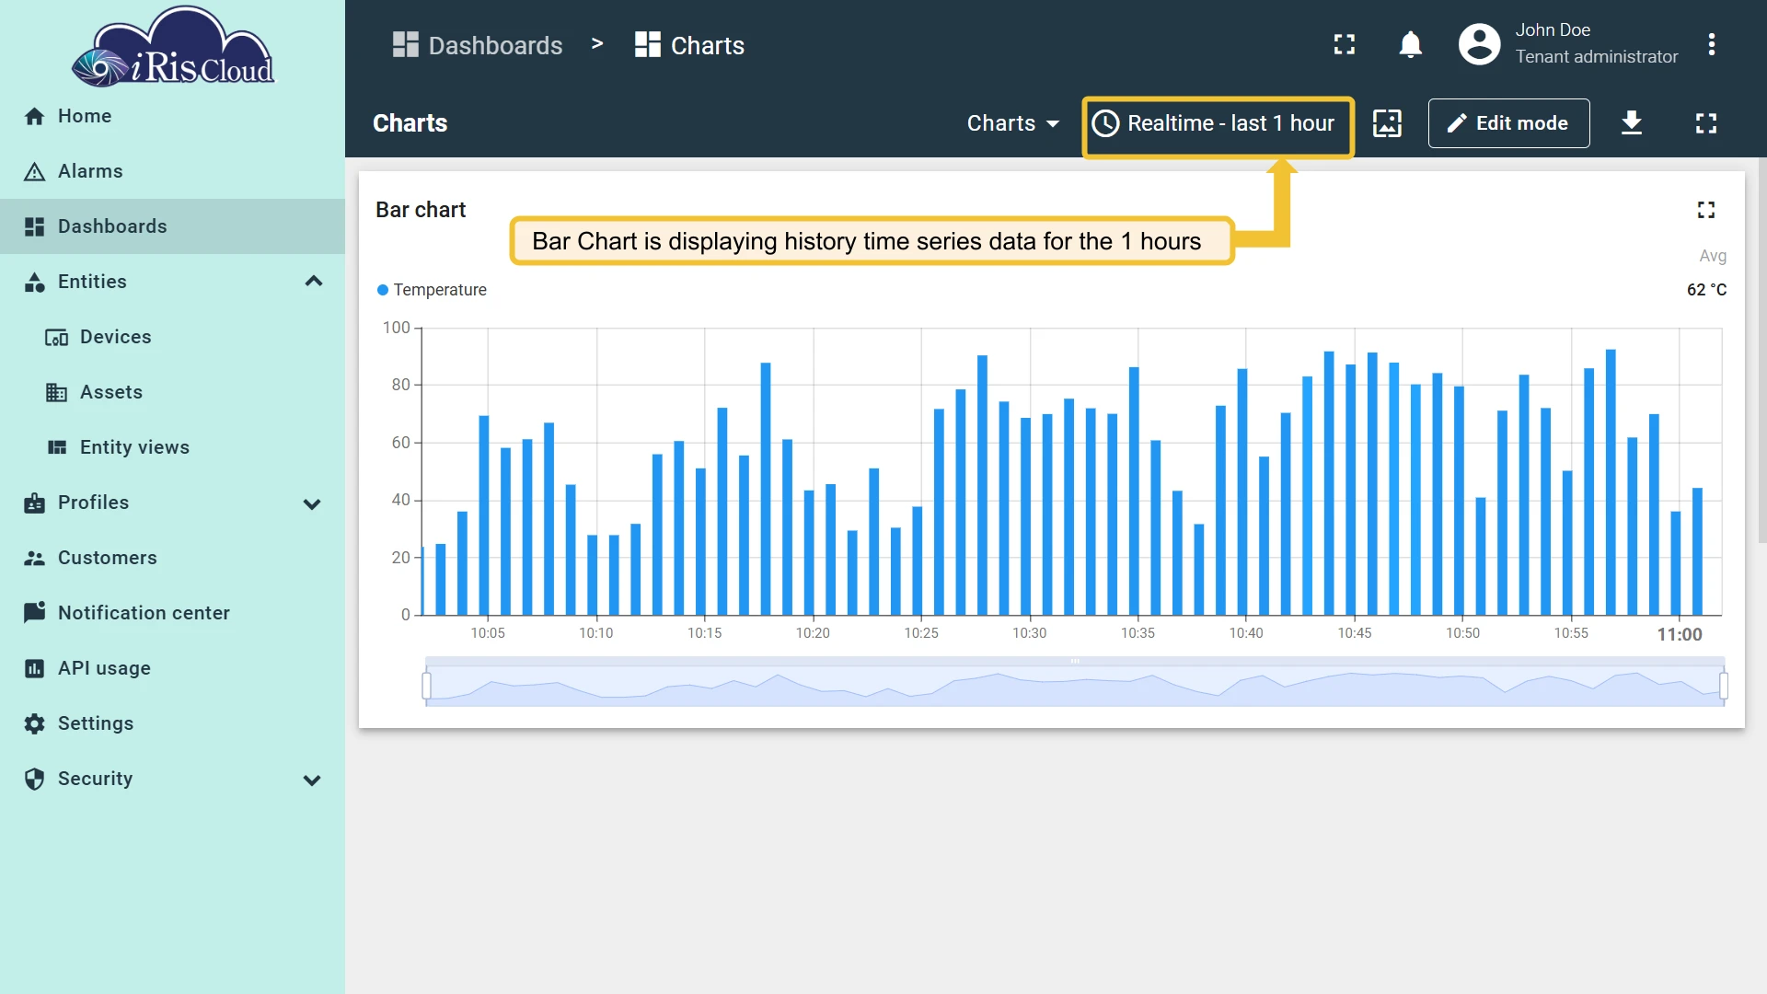Click the export dashboard download icon
Viewport: 1767px width, 994px height.
[x=1632, y=123]
